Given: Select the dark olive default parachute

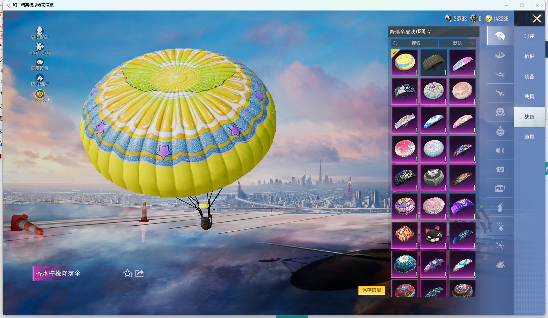Looking at the screenshot, I should point(433,62).
